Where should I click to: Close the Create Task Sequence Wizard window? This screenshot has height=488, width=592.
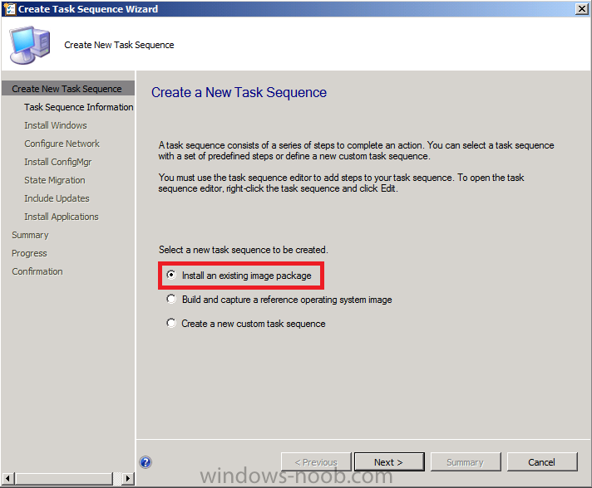[582, 8]
